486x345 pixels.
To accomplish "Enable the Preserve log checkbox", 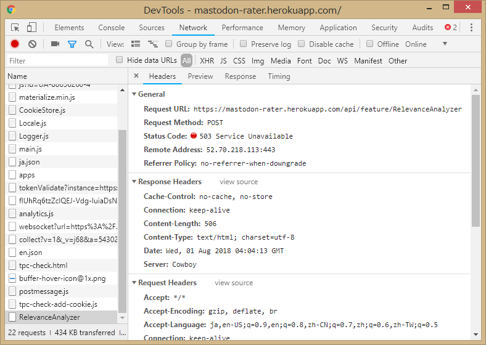I will (244, 44).
